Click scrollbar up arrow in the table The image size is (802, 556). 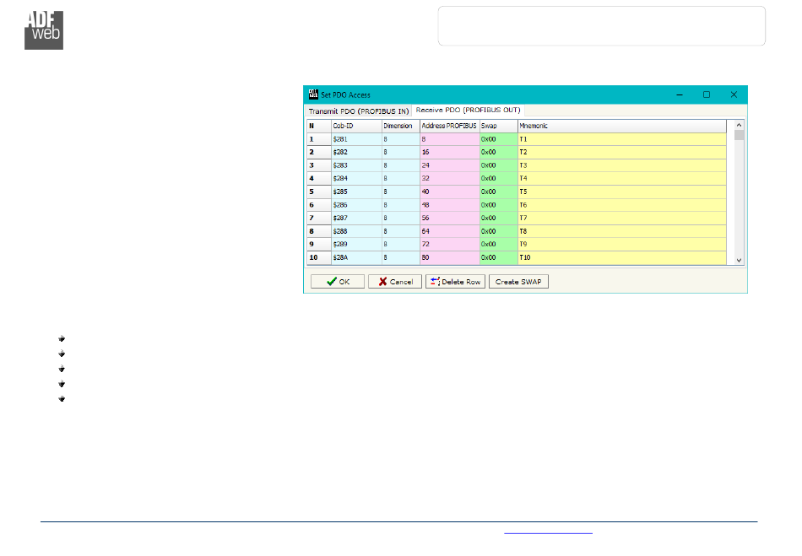[739, 125]
